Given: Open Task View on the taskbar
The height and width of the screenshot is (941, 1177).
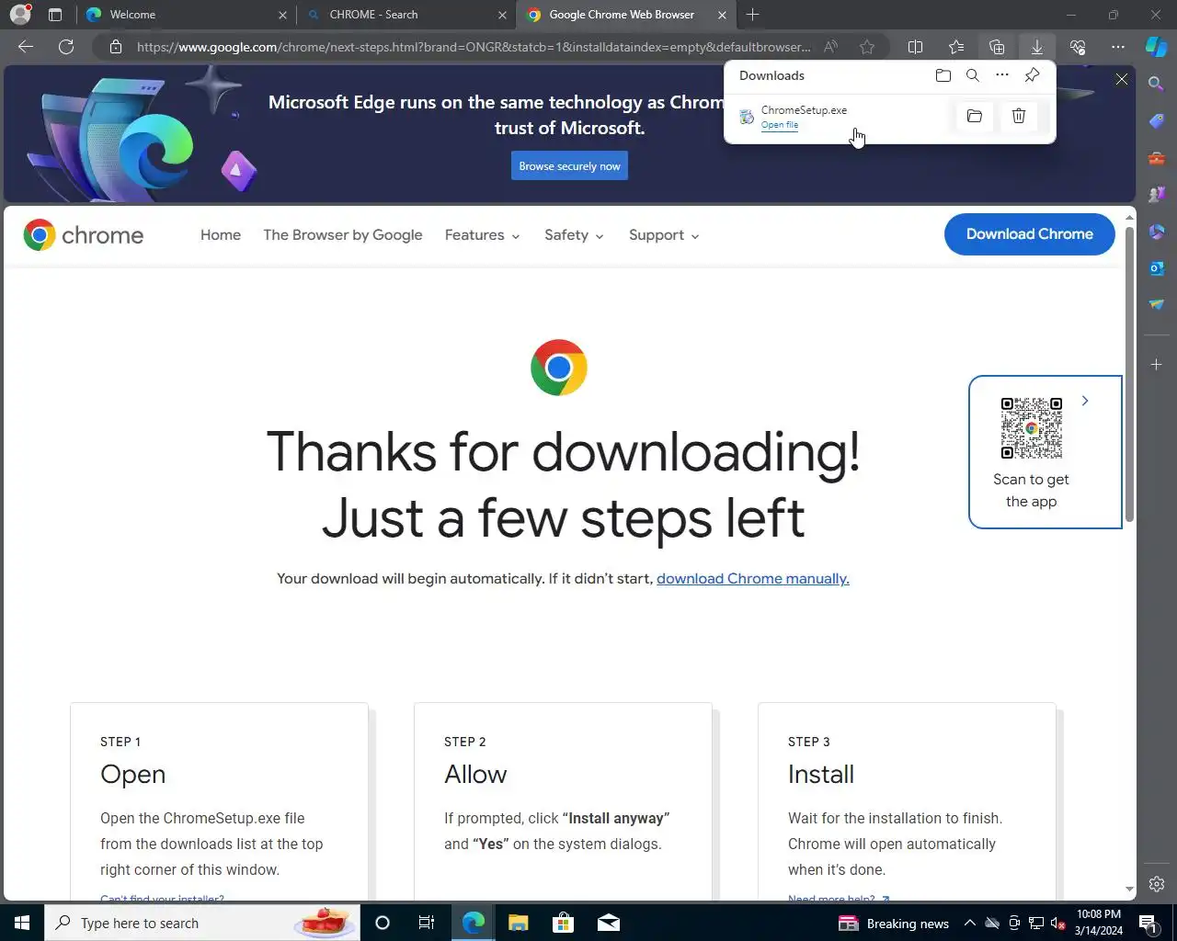Looking at the screenshot, I should pyautogui.click(x=427, y=923).
